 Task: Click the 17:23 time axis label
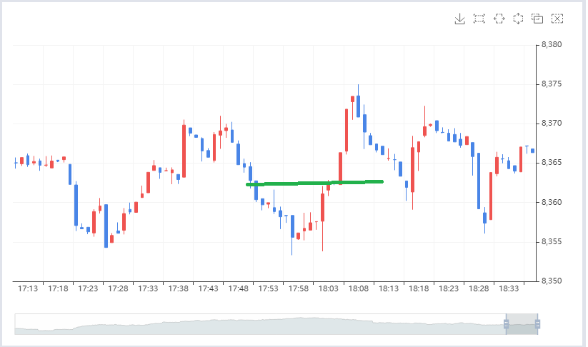click(88, 288)
